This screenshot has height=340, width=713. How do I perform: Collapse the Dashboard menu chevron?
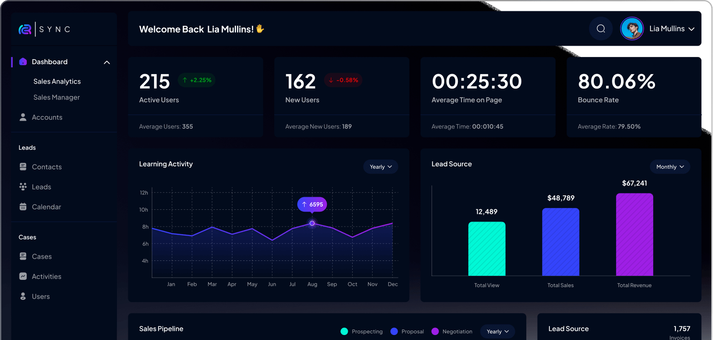pyautogui.click(x=107, y=62)
